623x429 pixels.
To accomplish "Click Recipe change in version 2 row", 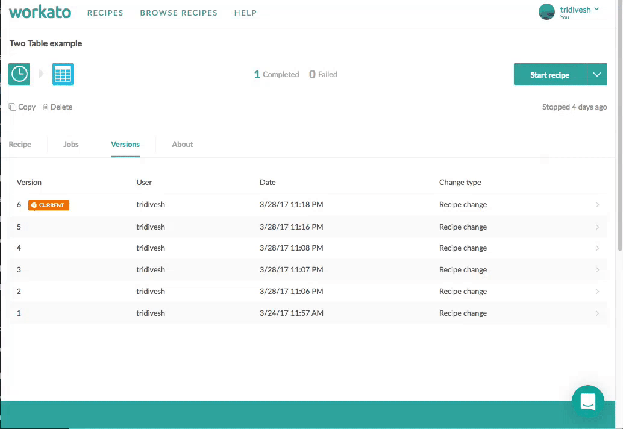I will pos(463,291).
